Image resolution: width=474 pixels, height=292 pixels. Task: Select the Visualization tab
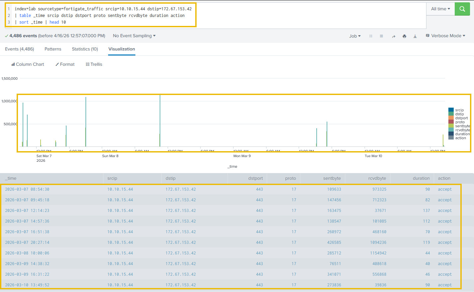click(122, 49)
